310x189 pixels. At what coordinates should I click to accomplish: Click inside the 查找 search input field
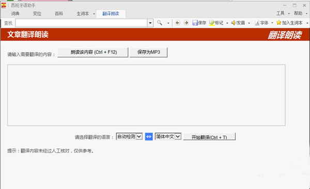click(81, 23)
